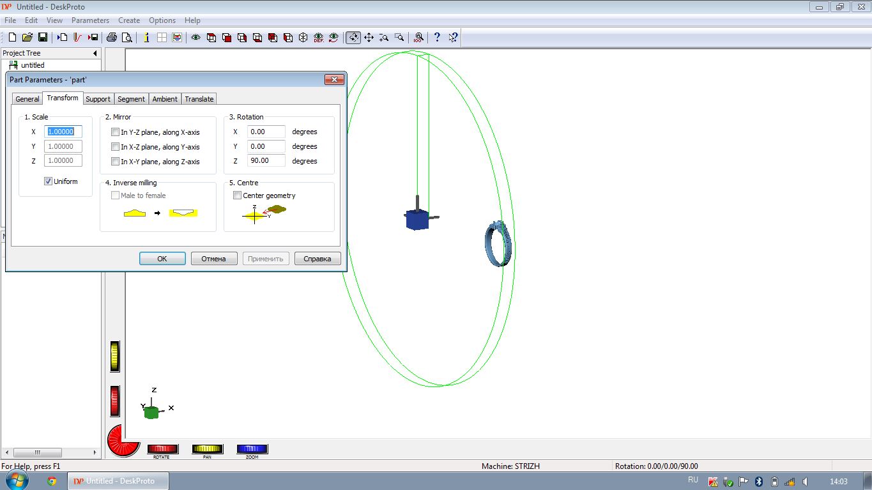Click the blue question mark help icon
The height and width of the screenshot is (490, 872).
[x=437, y=38]
